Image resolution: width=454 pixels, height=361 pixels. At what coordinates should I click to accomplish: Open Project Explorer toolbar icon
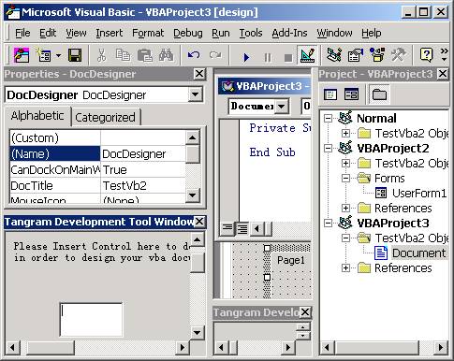click(x=334, y=55)
